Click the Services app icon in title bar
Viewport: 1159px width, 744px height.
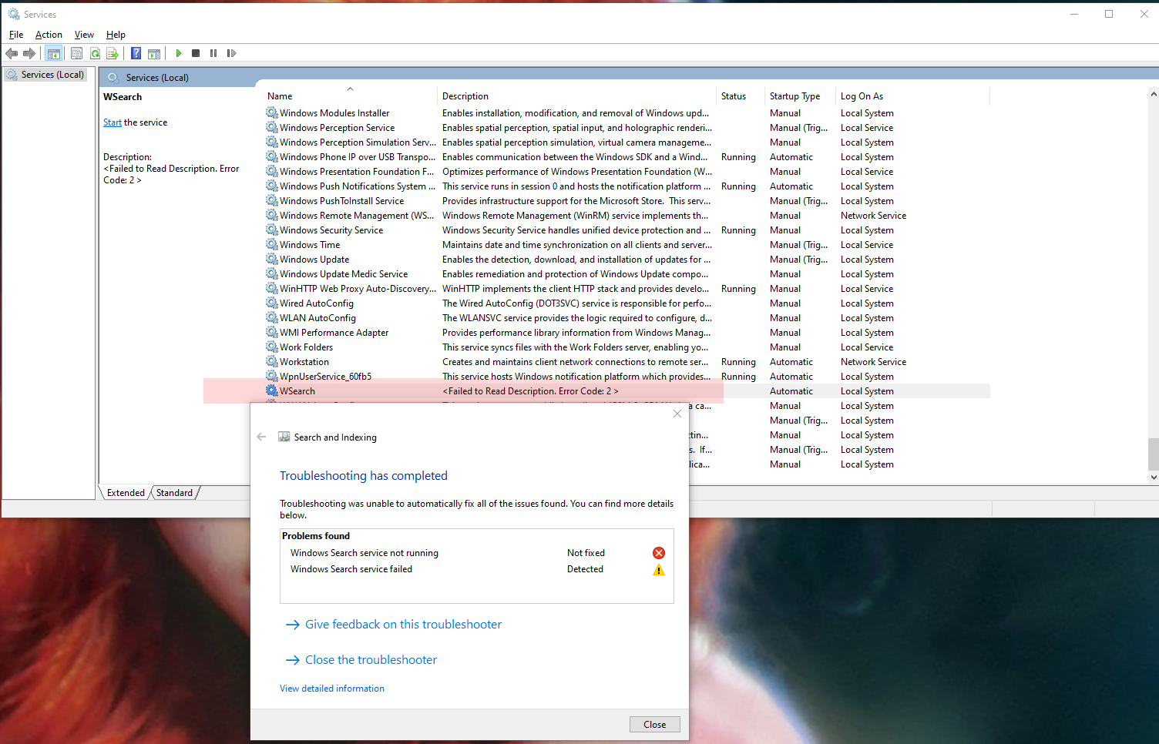14,14
